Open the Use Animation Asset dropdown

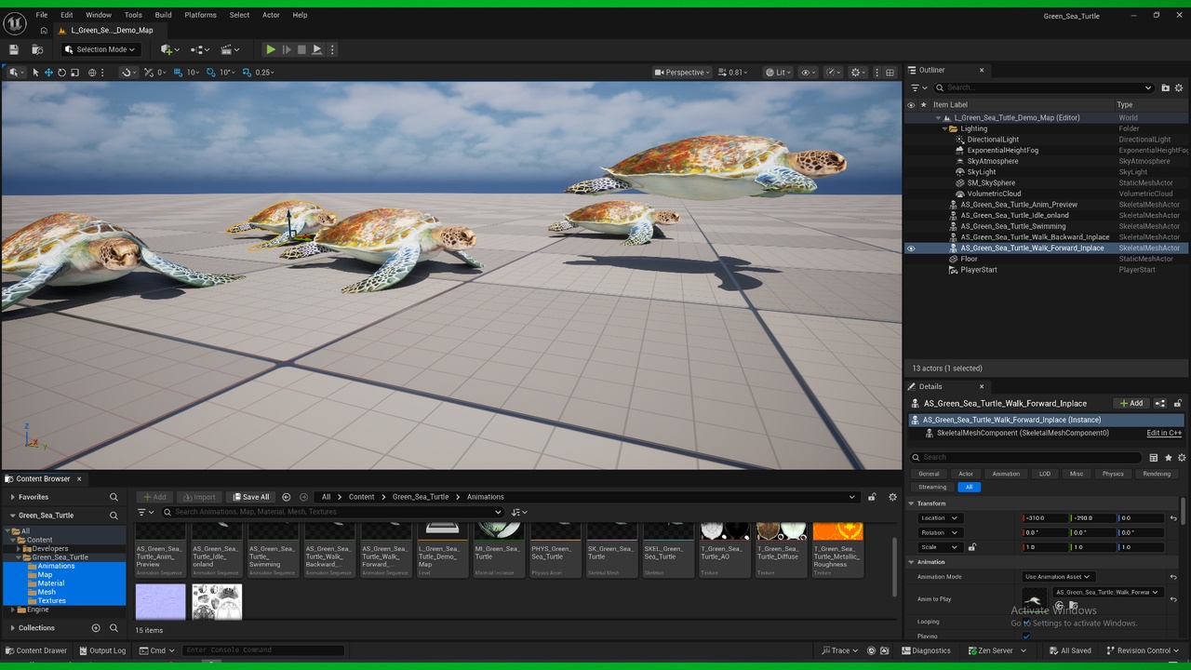tap(1058, 577)
